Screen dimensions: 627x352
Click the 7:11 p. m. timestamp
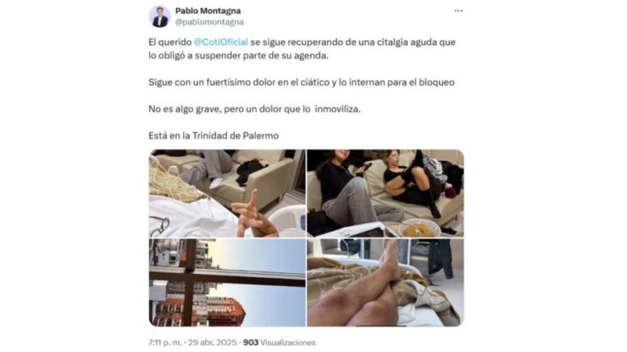pos(164,343)
